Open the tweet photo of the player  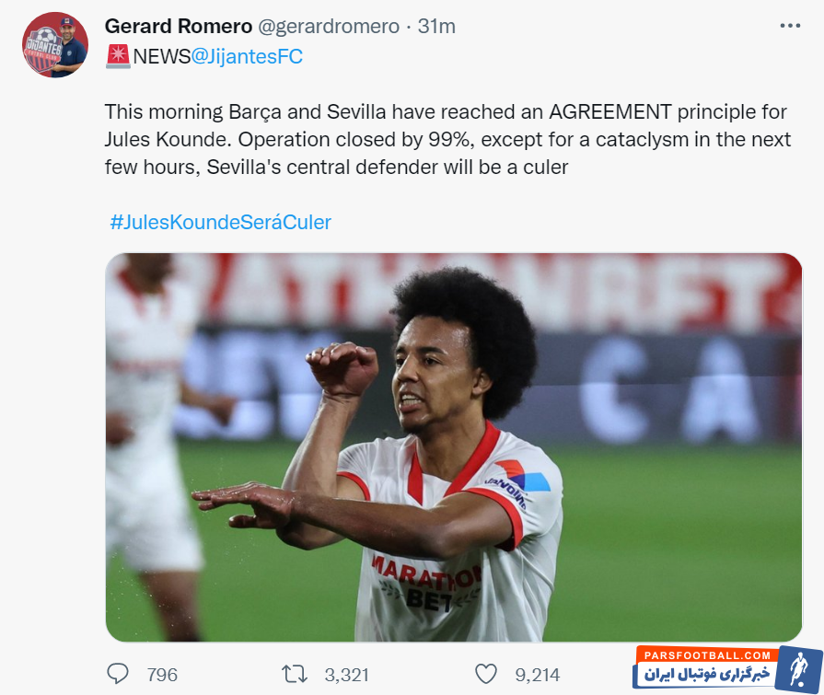tap(454, 447)
